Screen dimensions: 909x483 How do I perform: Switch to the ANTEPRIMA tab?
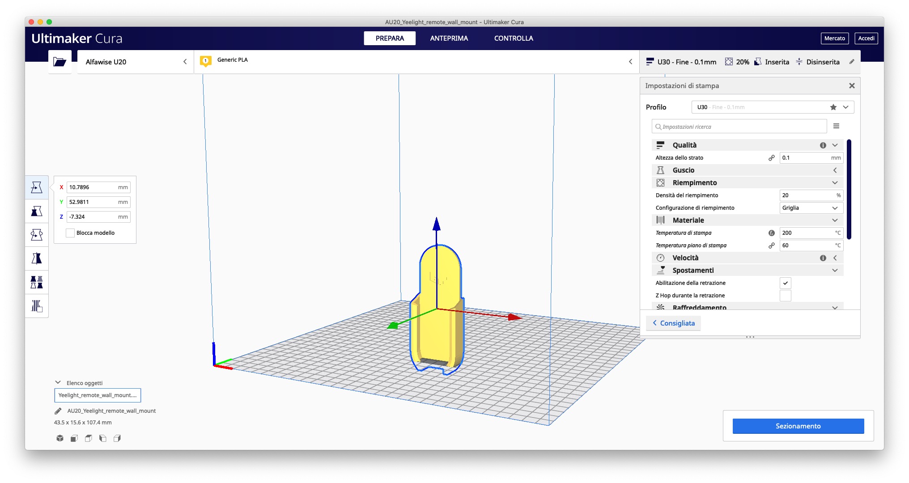[449, 38]
